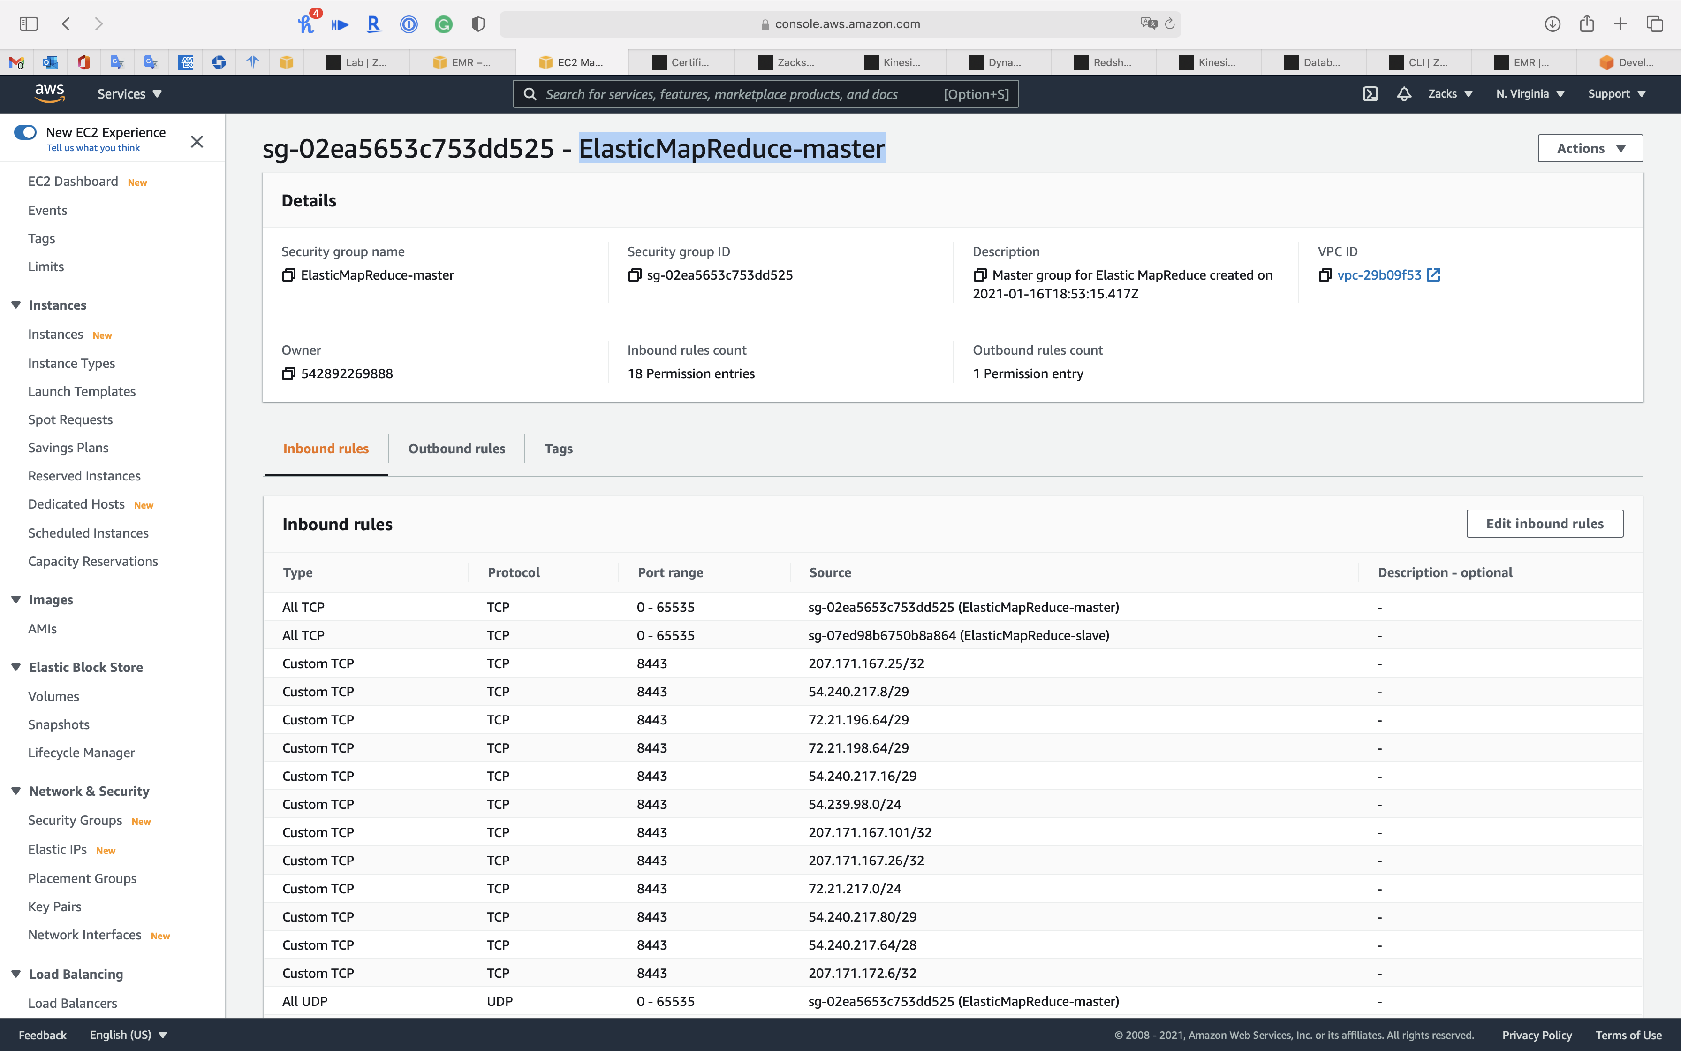Toggle off New EC2 Experience switch

tap(26, 132)
